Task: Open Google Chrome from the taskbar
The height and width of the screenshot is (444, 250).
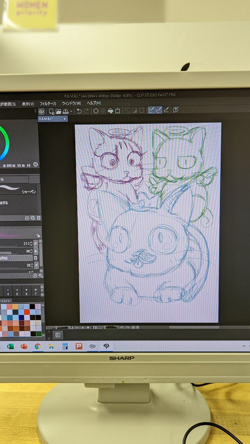Action: coord(37,347)
